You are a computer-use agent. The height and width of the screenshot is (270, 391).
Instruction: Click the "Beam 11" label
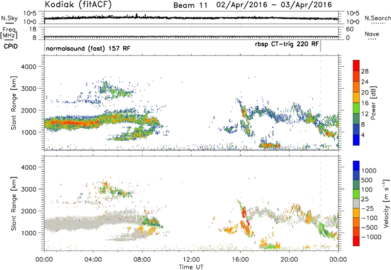(190, 5)
